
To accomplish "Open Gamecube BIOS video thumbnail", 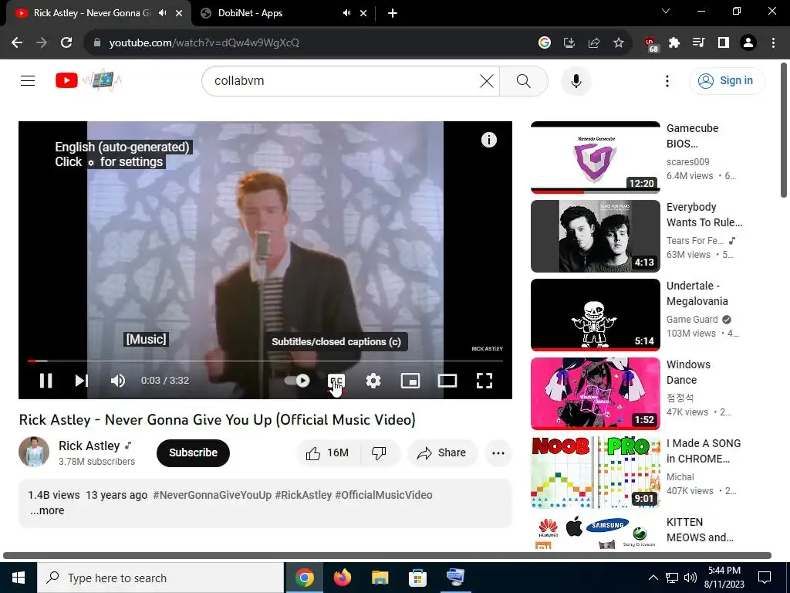I will 596,158.
